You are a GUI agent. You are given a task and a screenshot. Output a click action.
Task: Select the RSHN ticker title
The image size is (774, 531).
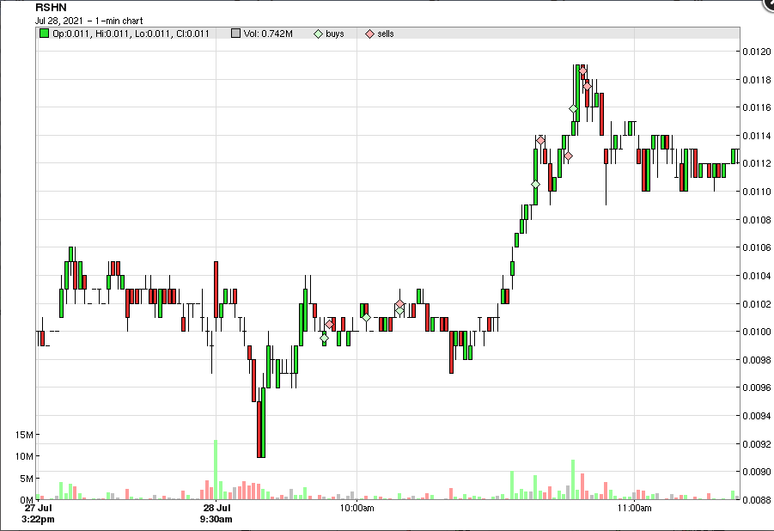51,8
